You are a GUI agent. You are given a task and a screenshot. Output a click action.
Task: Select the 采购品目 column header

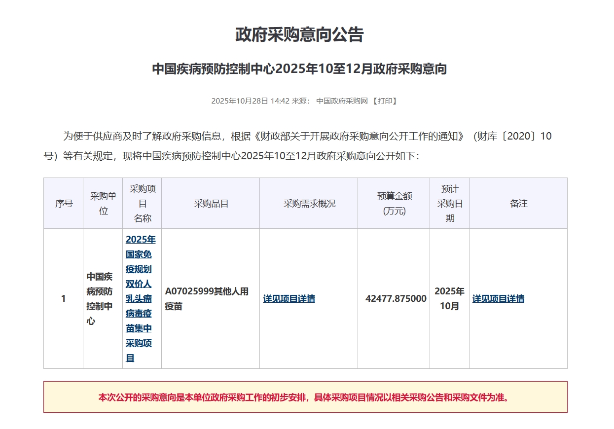coord(211,203)
